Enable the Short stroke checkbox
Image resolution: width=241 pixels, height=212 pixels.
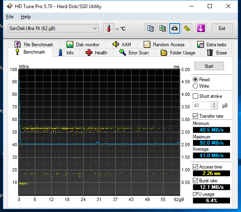[x=195, y=96]
